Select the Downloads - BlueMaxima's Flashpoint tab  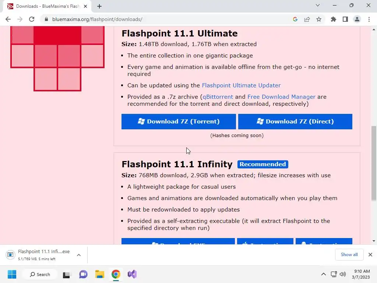tap(47, 6)
